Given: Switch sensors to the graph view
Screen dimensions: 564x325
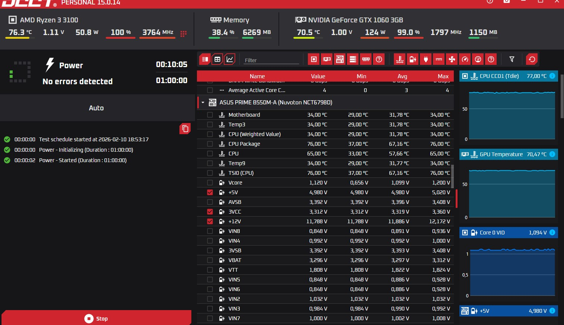Looking at the screenshot, I should (x=230, y=59).
